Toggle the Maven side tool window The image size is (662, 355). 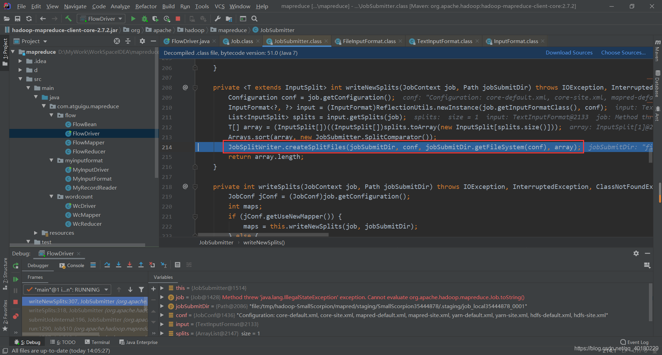pyautogui.click(x=658, y=50)
